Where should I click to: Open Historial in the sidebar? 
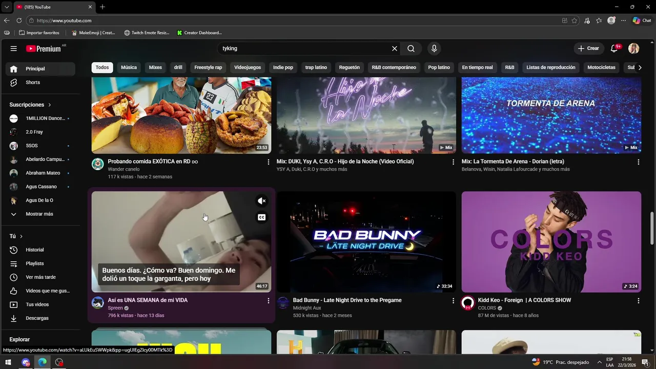click(x=40, y=250)
